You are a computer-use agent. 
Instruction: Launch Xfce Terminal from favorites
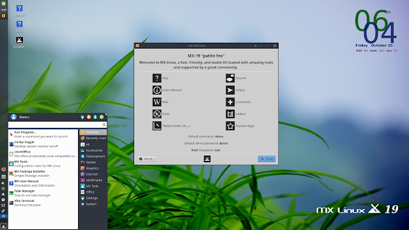tap(43, 203)
